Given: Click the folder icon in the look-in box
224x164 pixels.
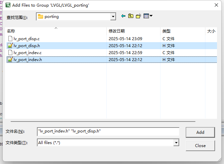Looking at the screenshot, I should pyautogui.click(x=41, y=17).
